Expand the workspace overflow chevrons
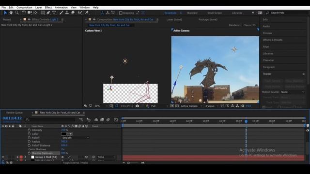The image size is (310, 174). pyautogui.click(x=253, y=13)
